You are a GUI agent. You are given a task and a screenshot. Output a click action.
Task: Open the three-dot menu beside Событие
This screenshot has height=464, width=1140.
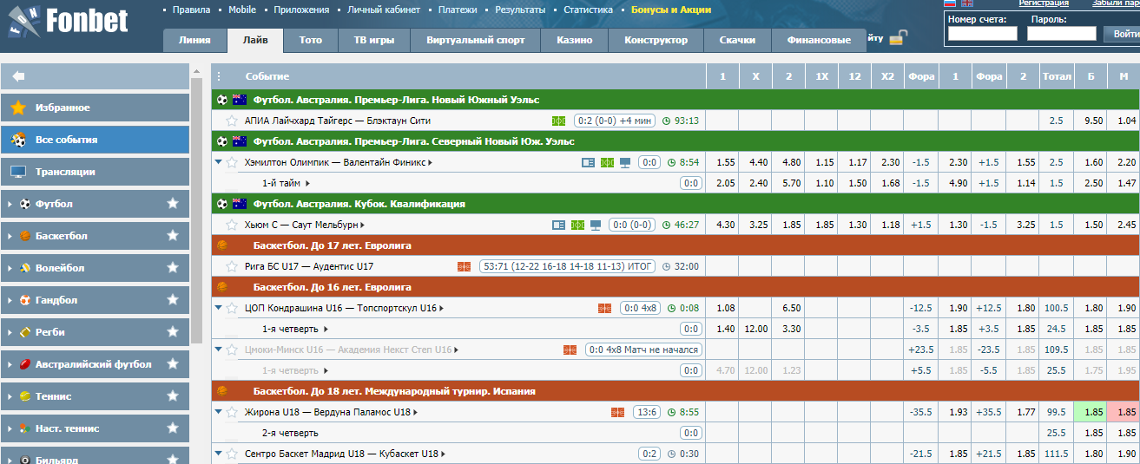click(219, 76)
